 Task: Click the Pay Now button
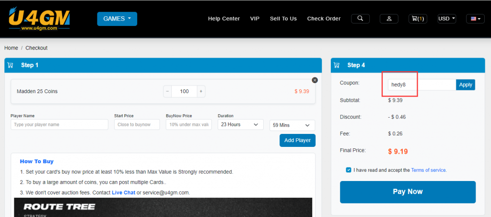tap(408, 192)
